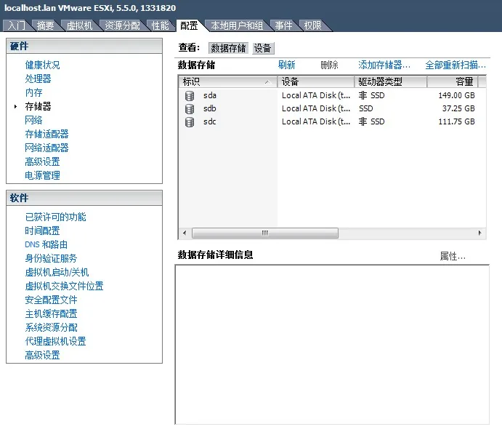Viewport: 502px width, 440px height.
Task: Click the 刷新 link
Action: [286, 65]
